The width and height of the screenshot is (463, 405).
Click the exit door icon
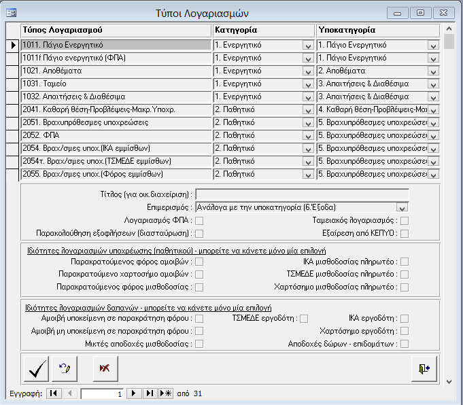tap(425, 368)
